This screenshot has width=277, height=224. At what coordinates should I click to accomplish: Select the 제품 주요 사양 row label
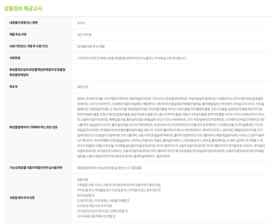pyautogui.click(x=18, y=35)
